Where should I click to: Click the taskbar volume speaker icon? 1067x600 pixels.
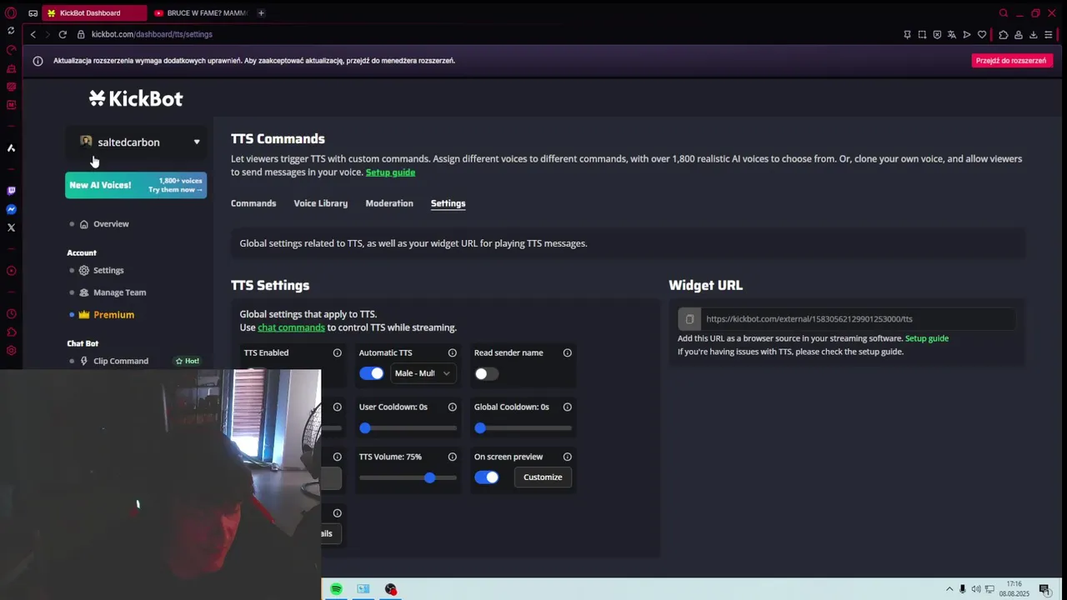[976, 589]
